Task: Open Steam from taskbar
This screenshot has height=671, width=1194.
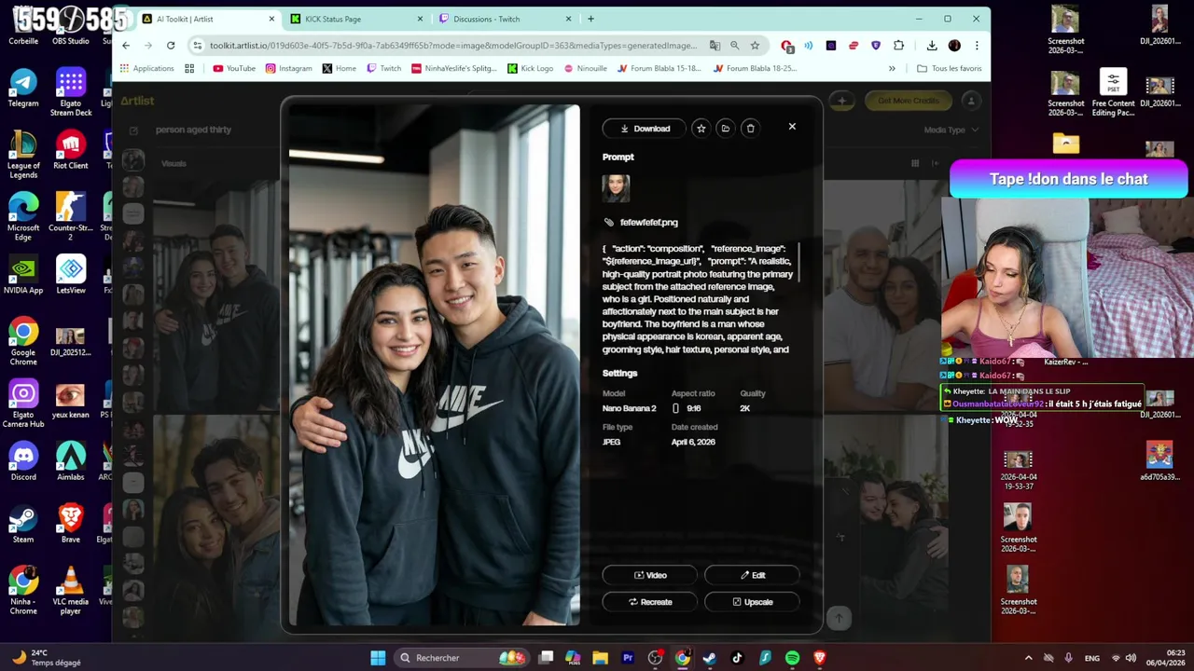Action: pos(710,658)
